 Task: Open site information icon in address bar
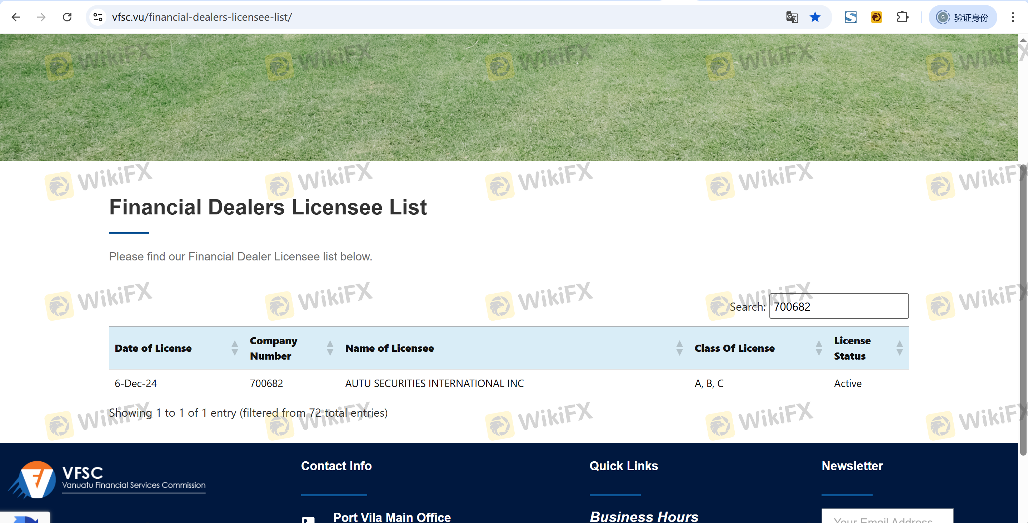tap(98, 17)
